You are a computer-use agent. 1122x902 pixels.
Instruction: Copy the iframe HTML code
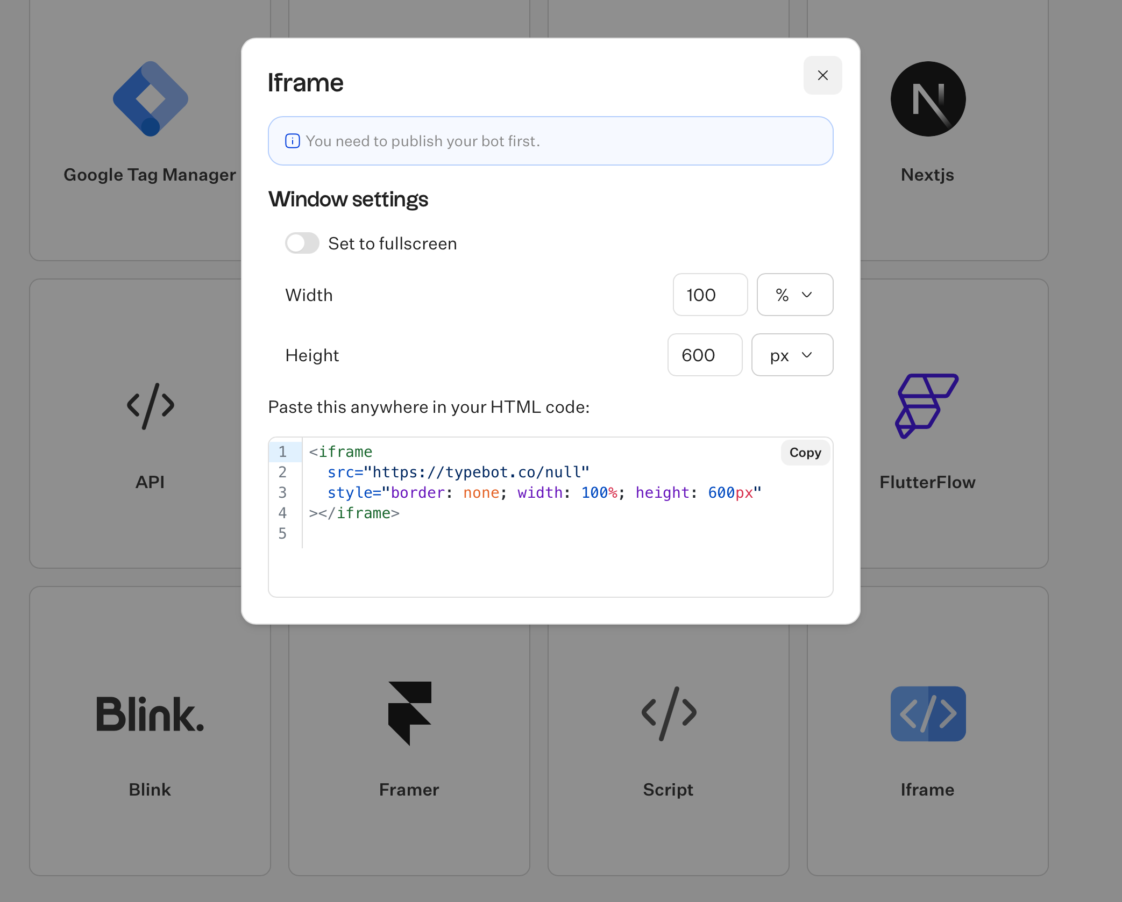click(805, 453)
